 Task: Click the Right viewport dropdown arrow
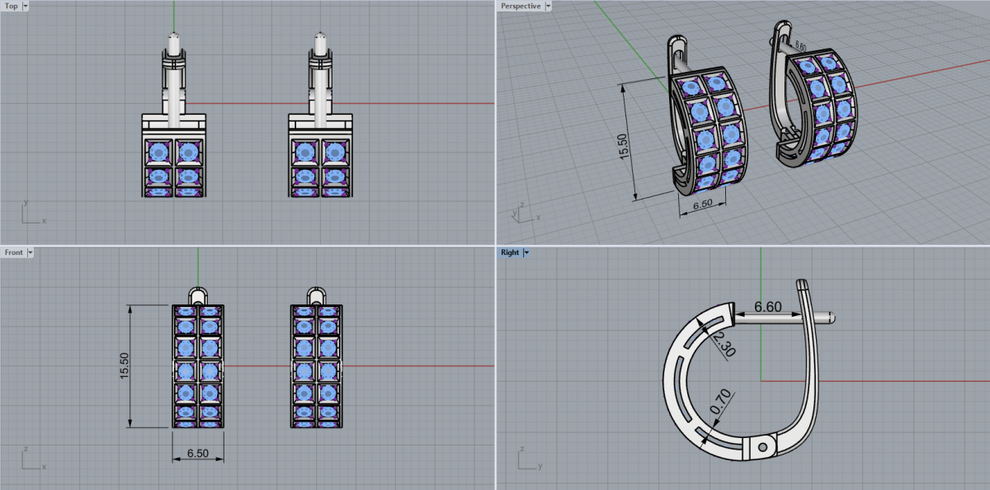point(526,252)
